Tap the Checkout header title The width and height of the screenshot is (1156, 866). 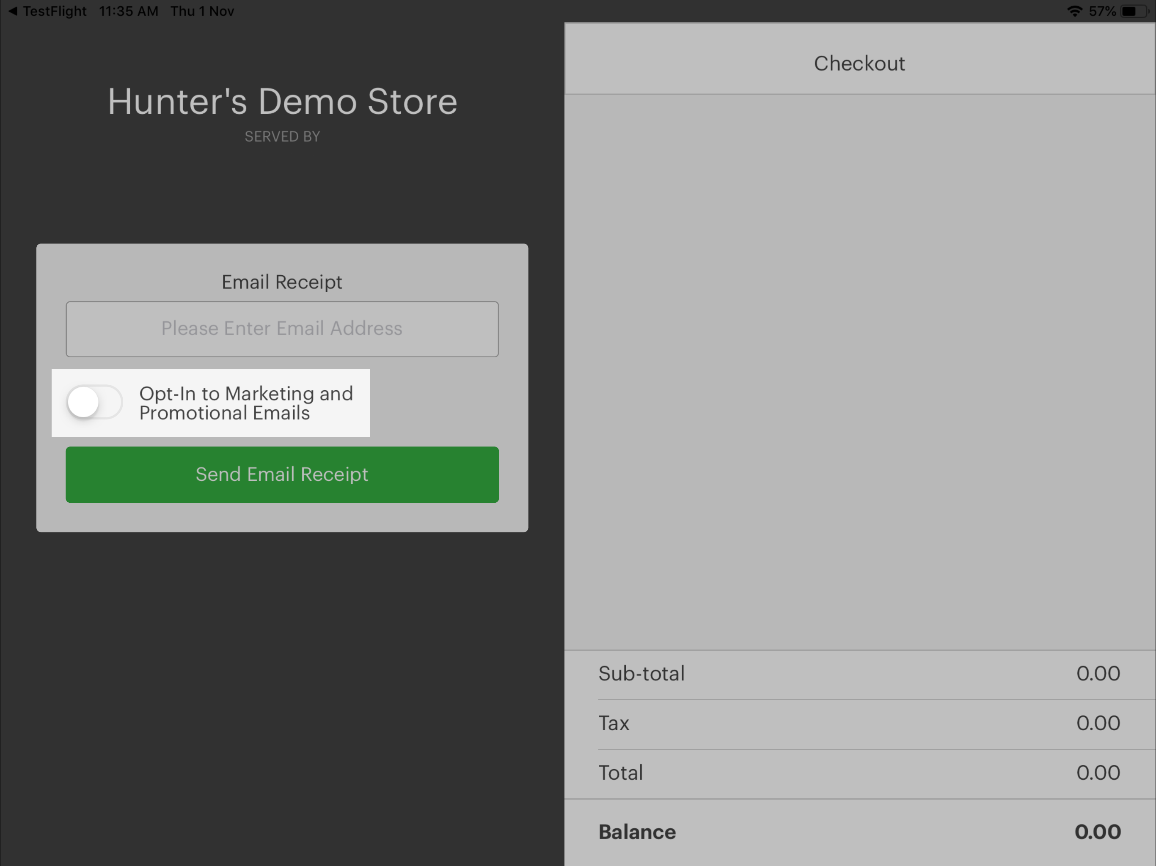pyautogui.click(x=859, y=63)
